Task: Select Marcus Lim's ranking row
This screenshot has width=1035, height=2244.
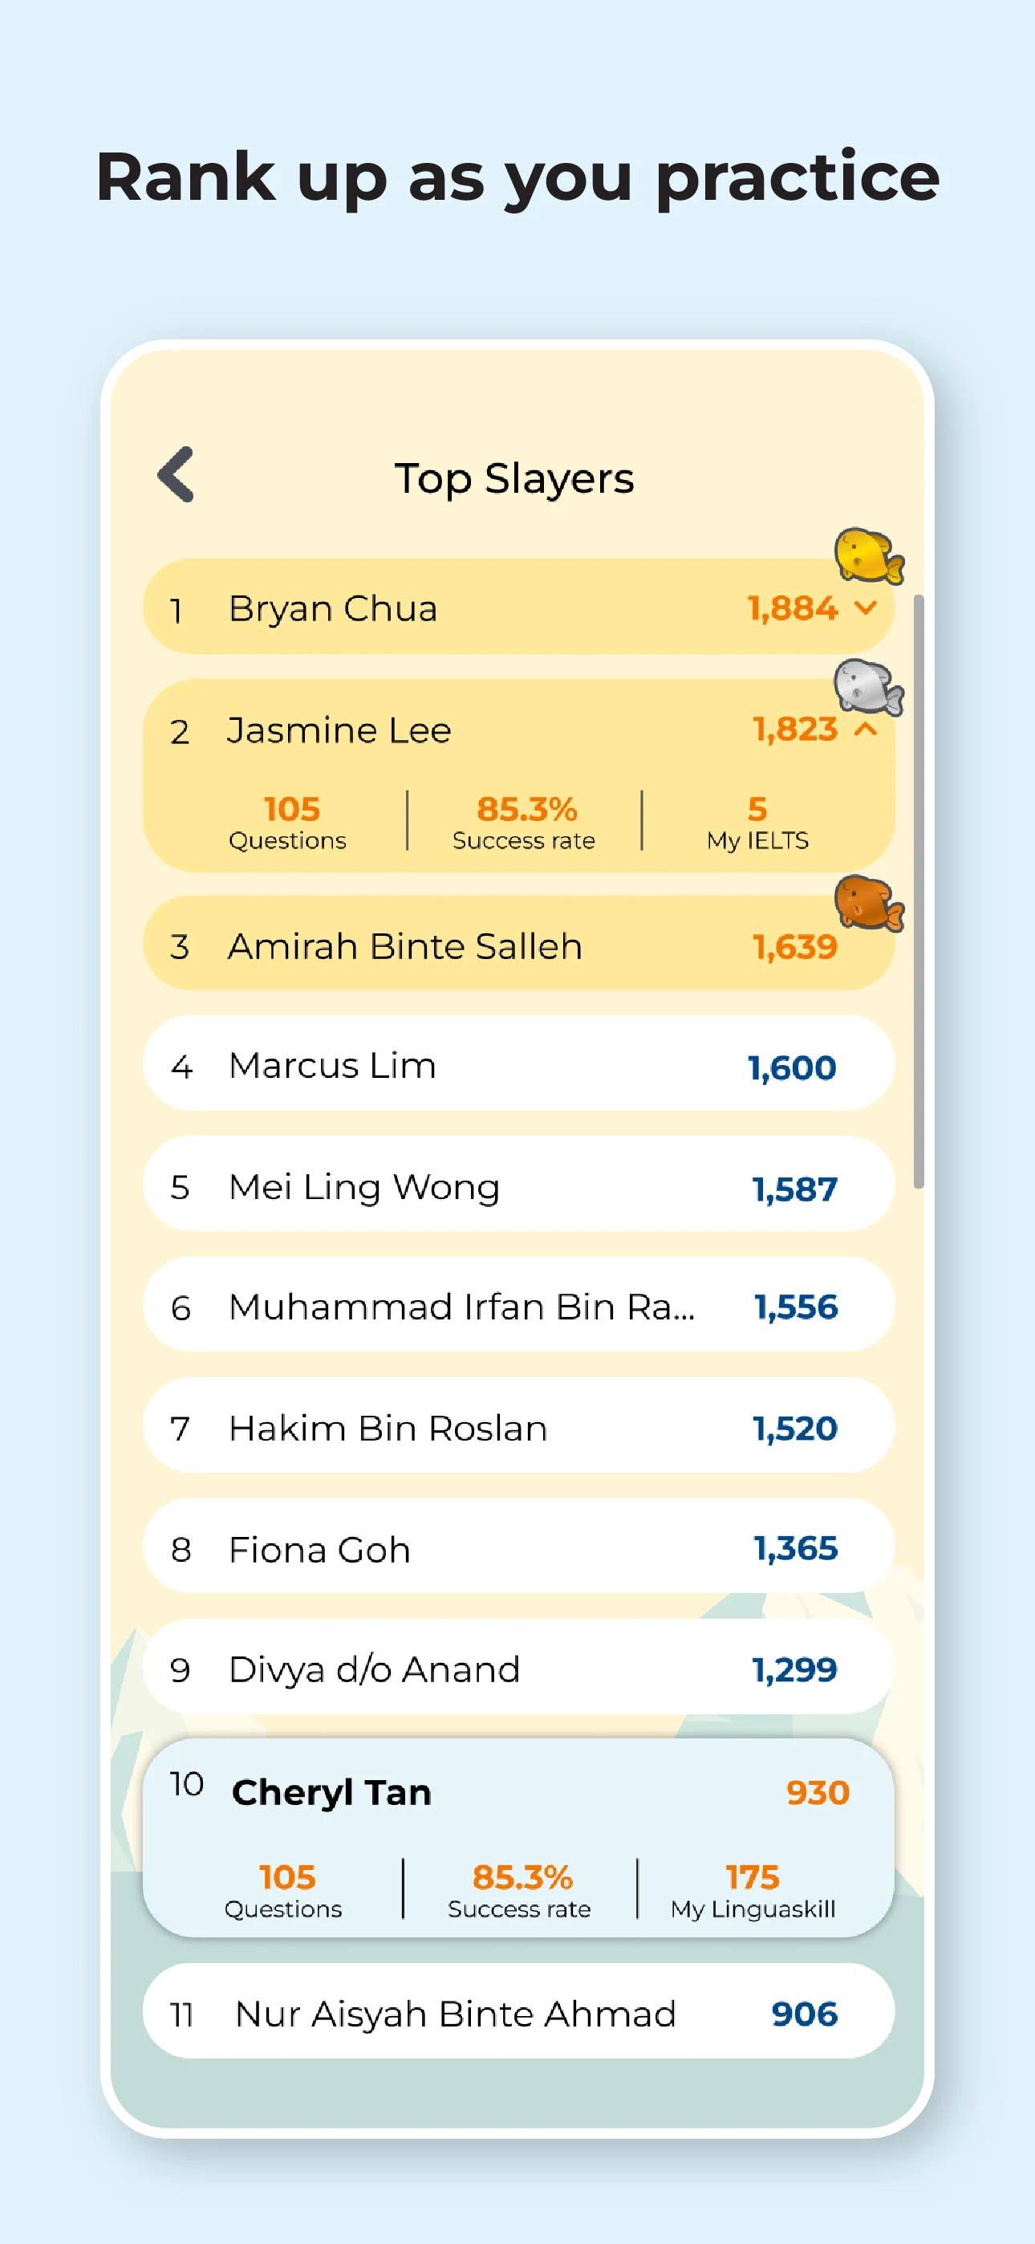Action: (x=517, y=1063)
